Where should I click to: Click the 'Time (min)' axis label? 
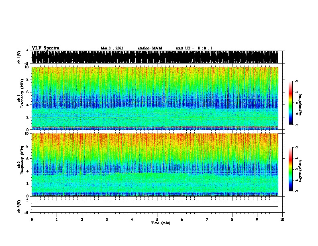point(161,223)
